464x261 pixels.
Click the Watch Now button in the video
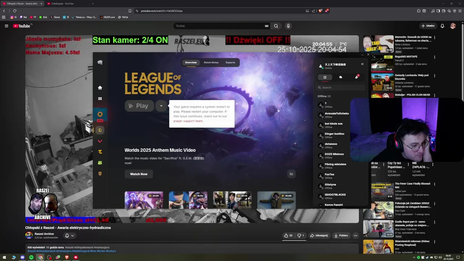tap(139, 174)
